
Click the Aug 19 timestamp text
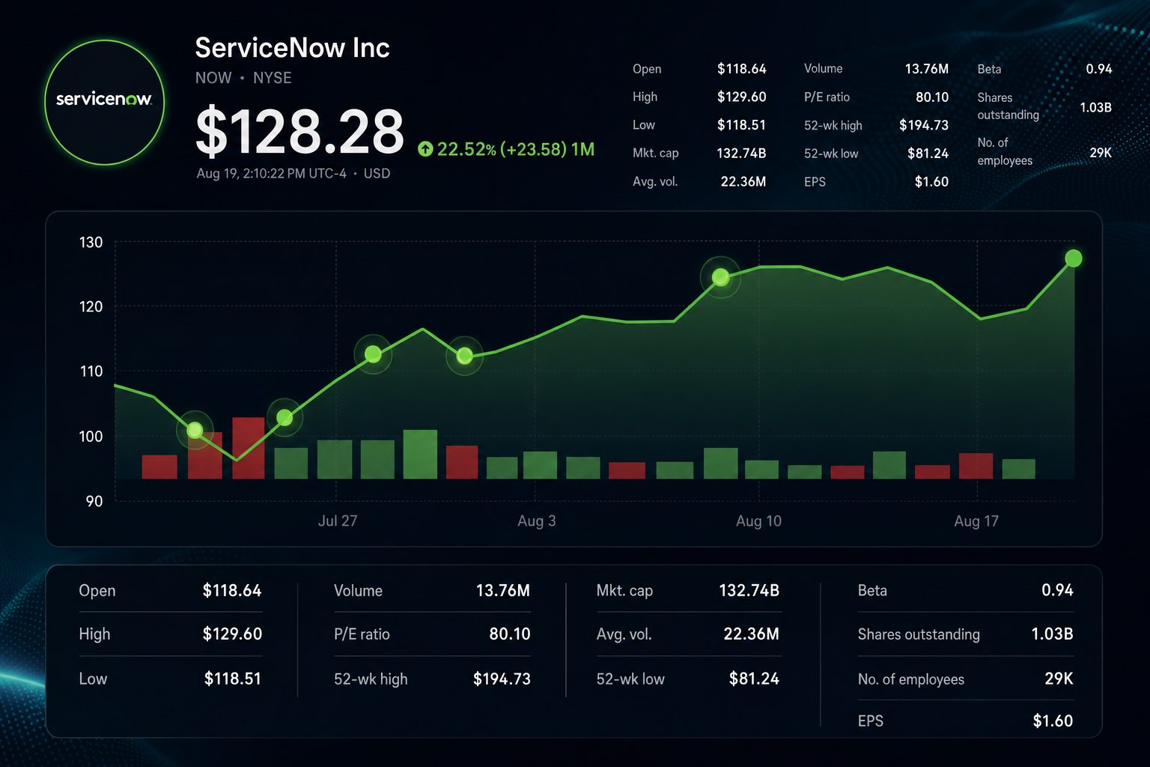tap(272, 174)
